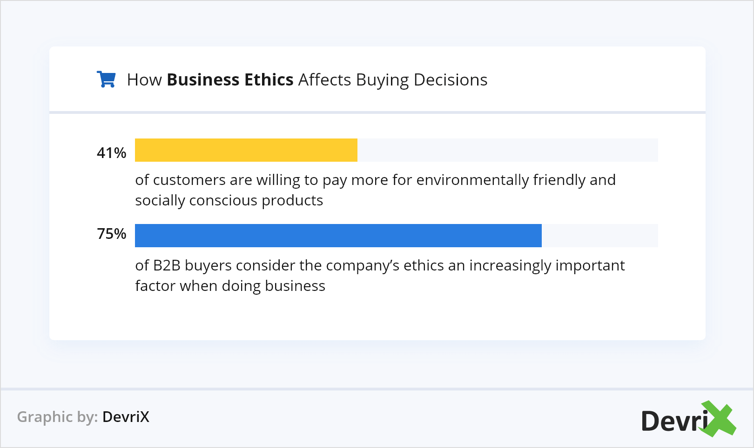The width and height of the screenshot is (754, 448).
Task: Click the blue shopping cart icon
Action: (x=106, y=79)
